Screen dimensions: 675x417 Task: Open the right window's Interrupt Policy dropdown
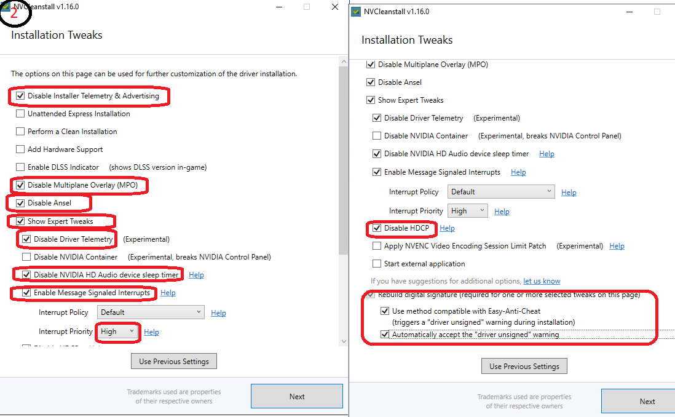500,191
